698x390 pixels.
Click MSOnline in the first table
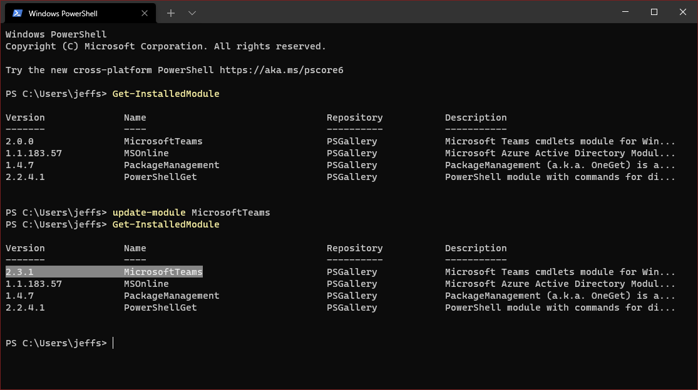coord(146,153)
